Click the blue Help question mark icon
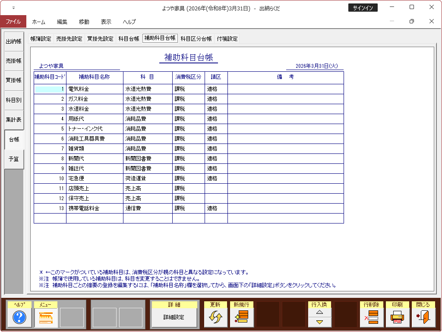 click(19, 318)
